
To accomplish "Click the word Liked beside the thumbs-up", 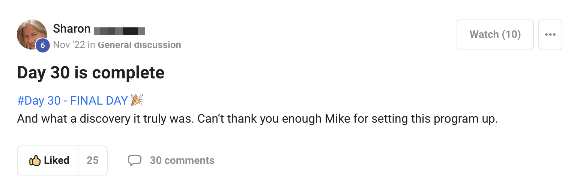I will (57, 160).
